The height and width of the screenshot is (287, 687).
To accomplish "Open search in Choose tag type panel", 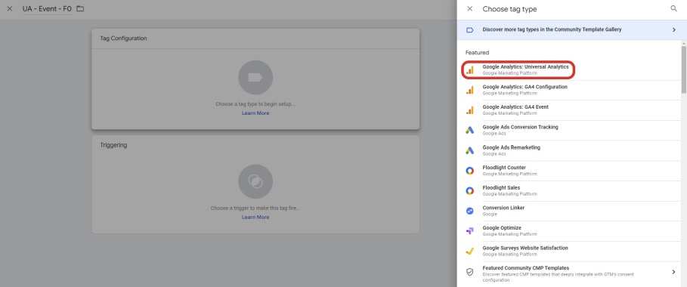I will tap(674, 9).
